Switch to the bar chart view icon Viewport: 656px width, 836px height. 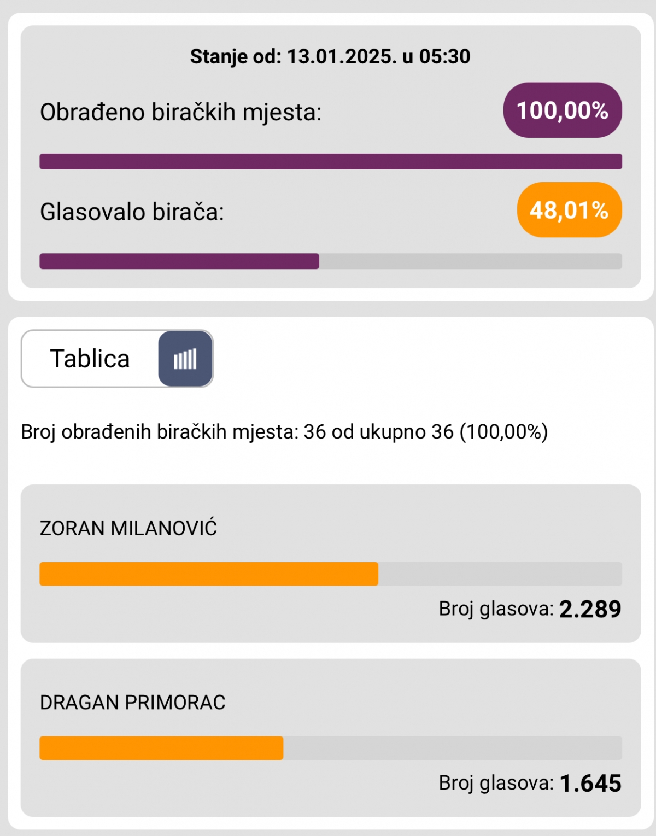tap(185, 359)
